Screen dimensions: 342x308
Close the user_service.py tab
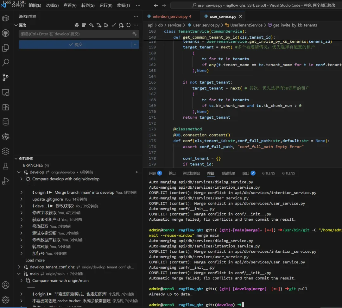point(240,16)
